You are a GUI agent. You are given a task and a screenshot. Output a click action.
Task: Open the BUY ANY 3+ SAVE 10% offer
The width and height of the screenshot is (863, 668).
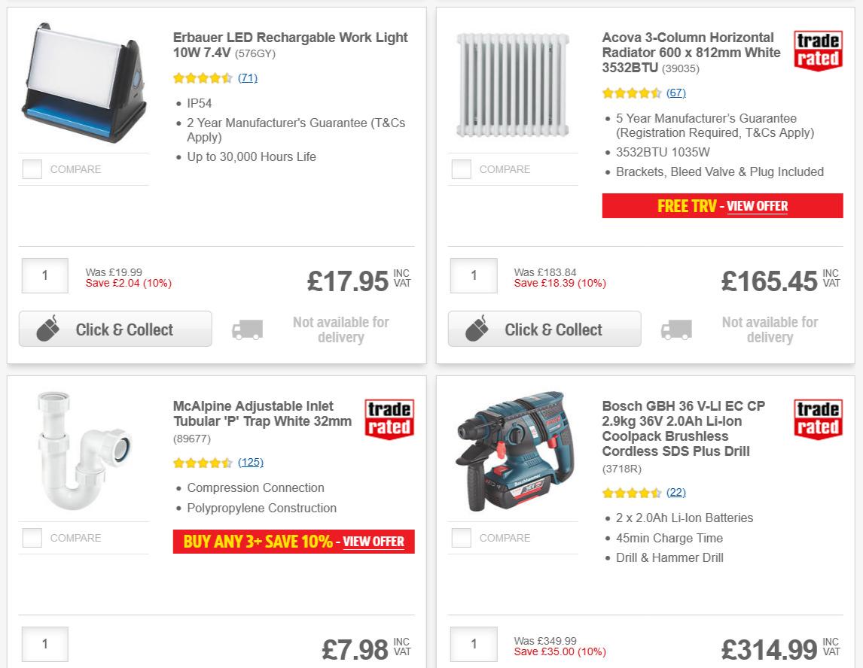point(374,542)
